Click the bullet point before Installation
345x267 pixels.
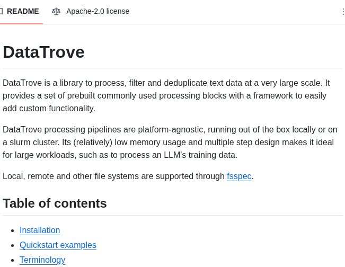click(x=13, y=230)
